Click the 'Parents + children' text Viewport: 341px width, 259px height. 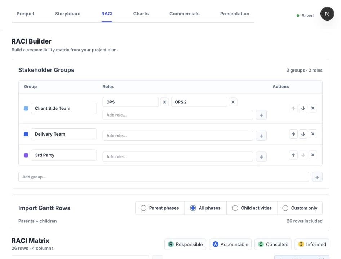click(x=37, y=221)
